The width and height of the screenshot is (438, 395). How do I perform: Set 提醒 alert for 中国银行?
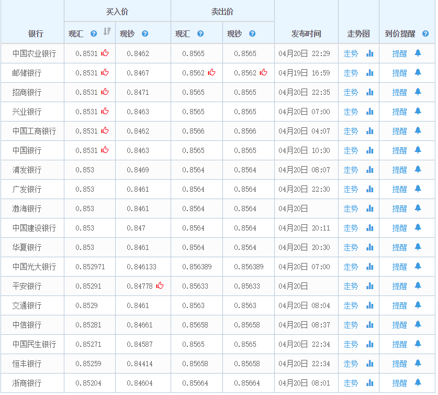(x=399, y=150)
